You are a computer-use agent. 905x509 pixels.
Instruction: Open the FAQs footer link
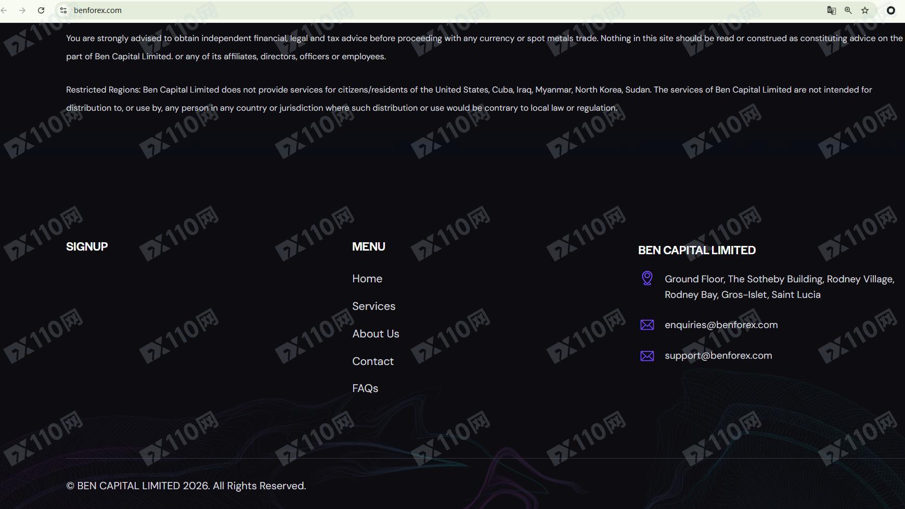pyautogui.click(x=365, y=388)
